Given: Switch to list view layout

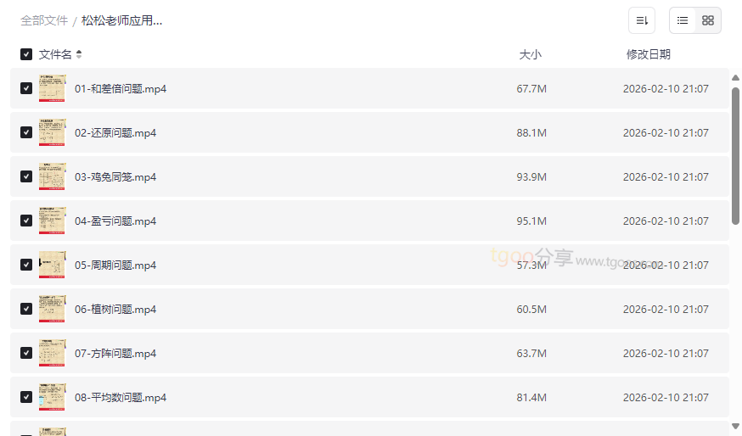Looking at the screenshot, I should [x=683, y=20].
